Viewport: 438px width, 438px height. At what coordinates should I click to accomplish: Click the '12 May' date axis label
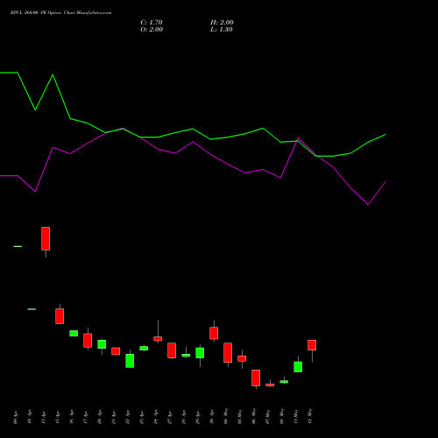tap(310, 416)
